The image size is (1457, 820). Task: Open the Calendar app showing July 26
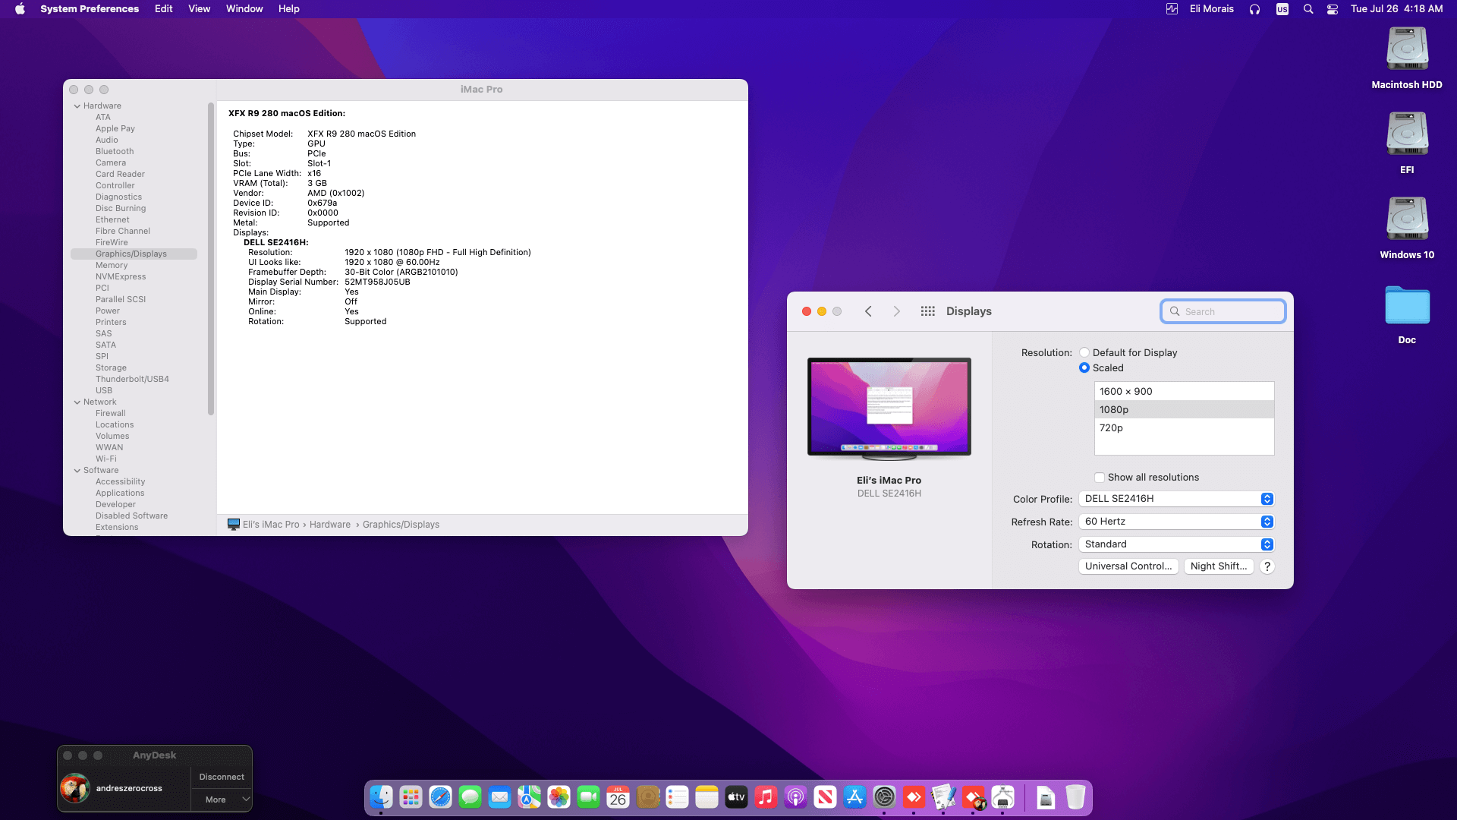(x=618, y=797)
